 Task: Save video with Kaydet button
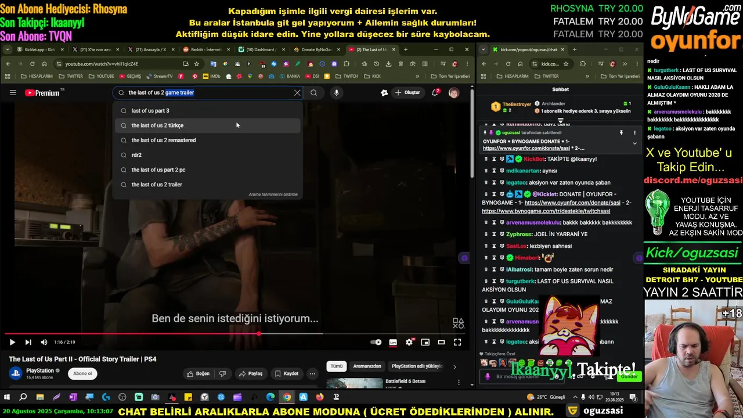(x=287, y=373)
